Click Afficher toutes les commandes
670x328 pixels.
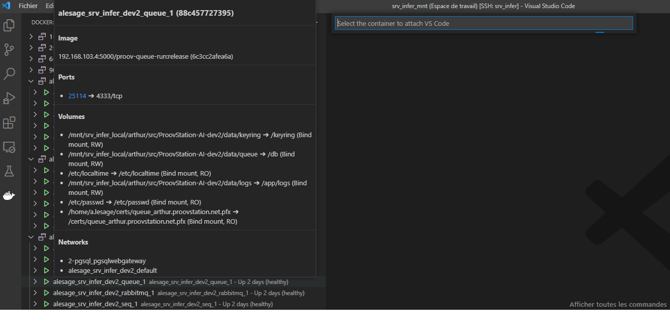click(618, 304)
